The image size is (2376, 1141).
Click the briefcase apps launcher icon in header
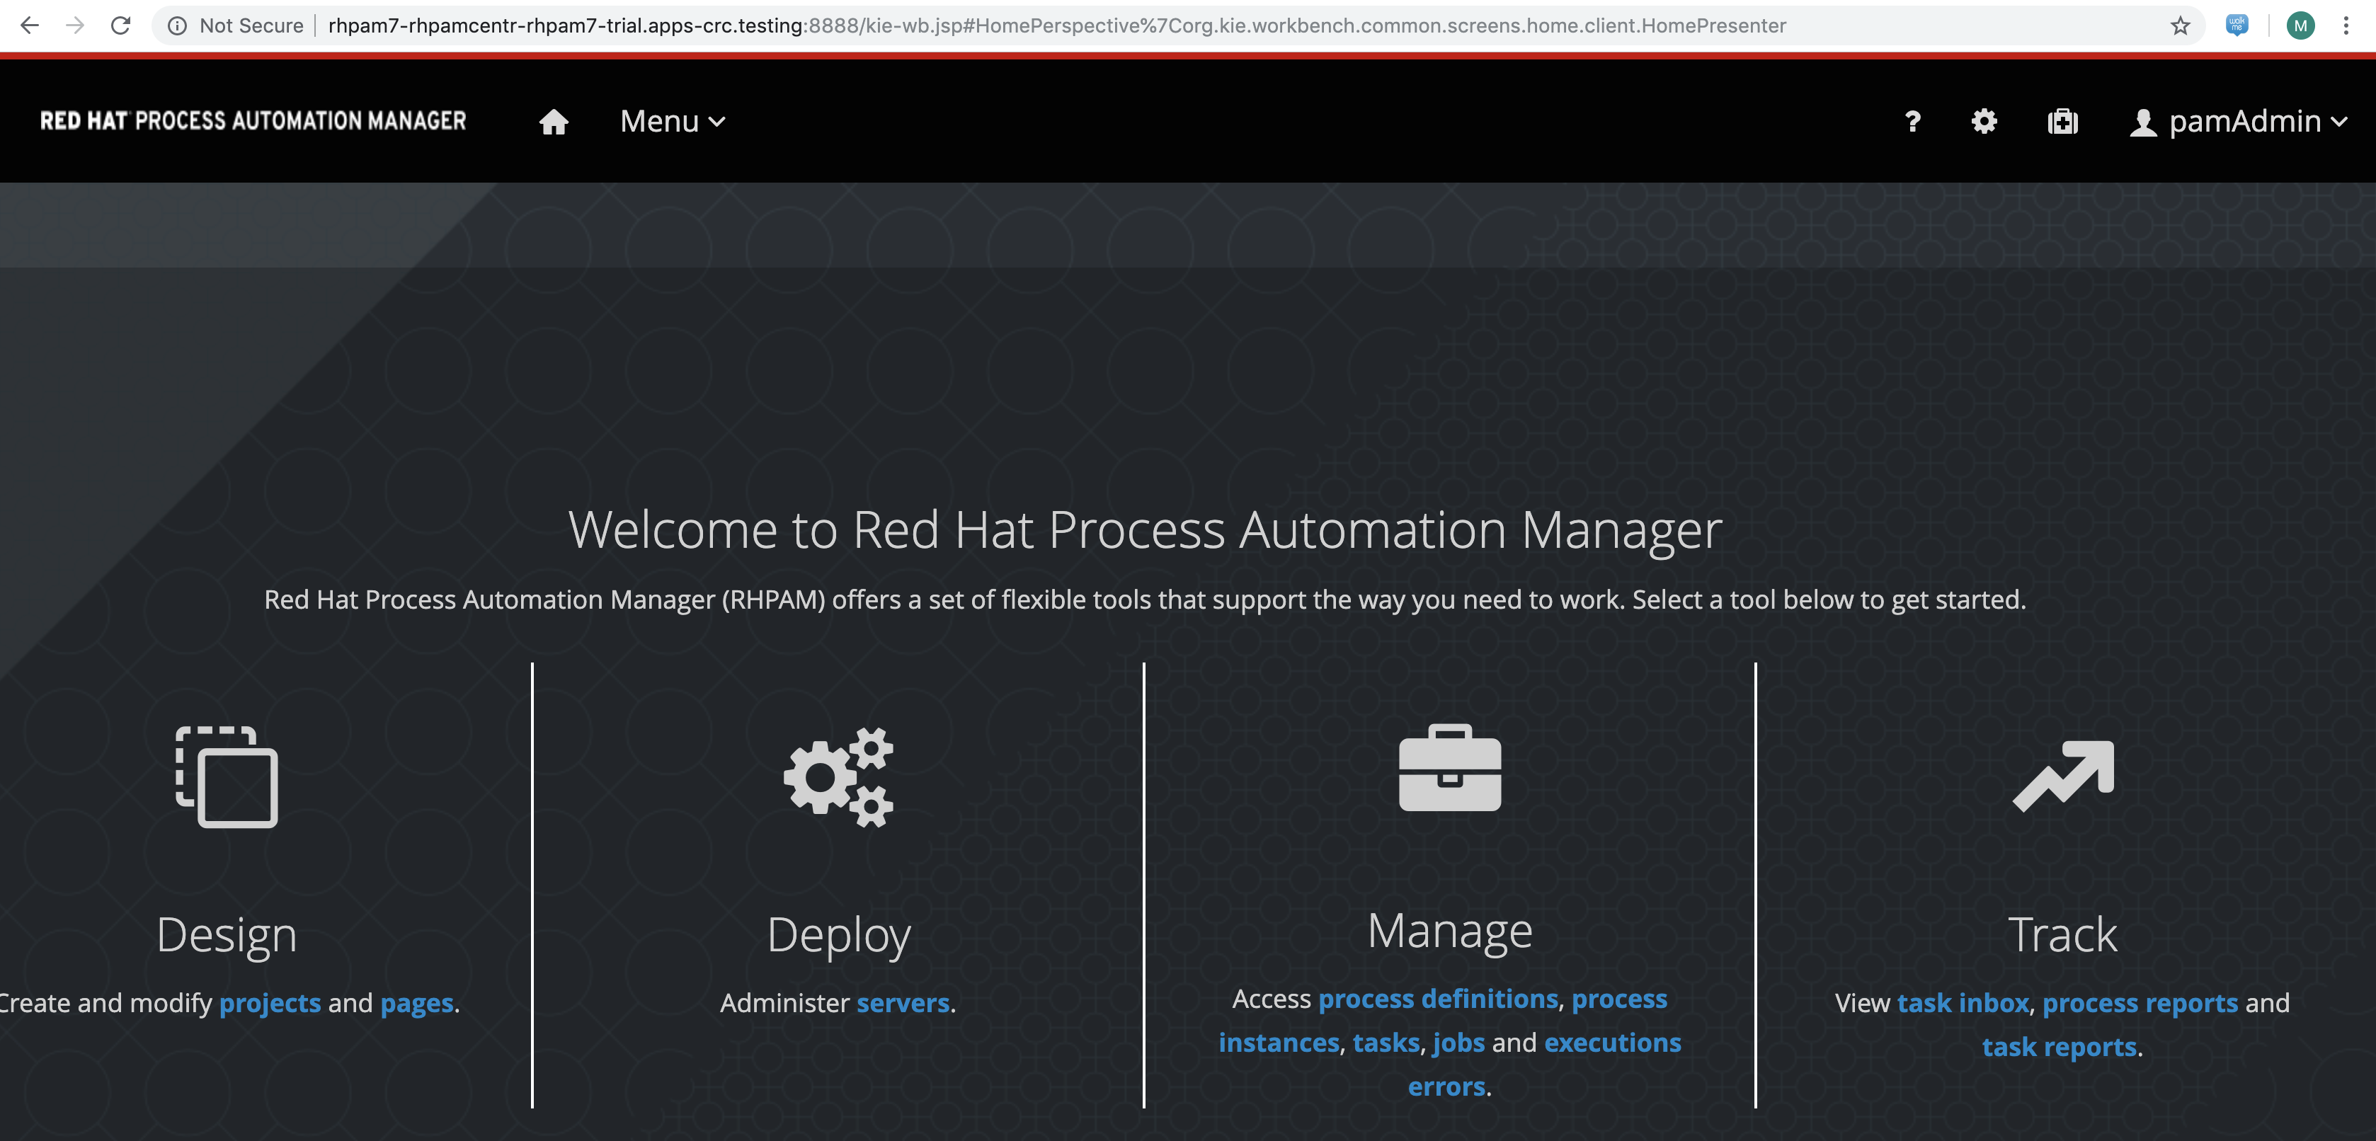pyautogui.click(x=2062, y=121)
